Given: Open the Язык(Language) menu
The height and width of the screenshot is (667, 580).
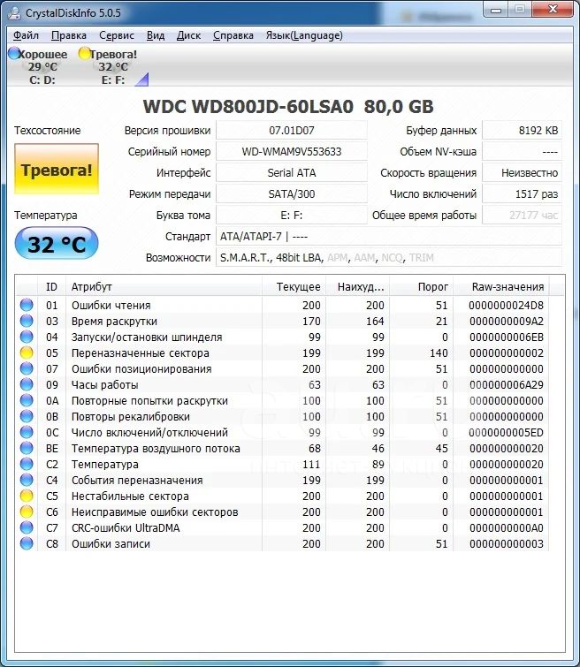Looking at the screenshot, I should click(304, 35).
